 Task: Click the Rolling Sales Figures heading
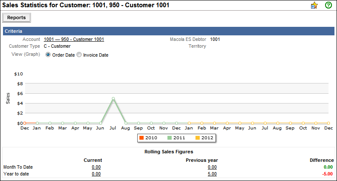(169, 152)
